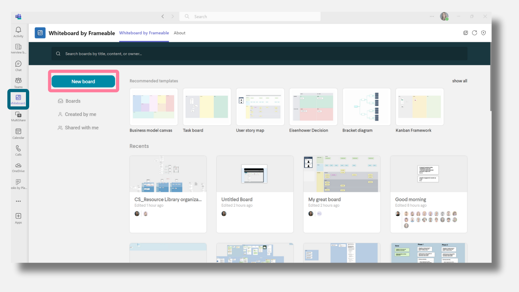Go back with the left arrow
This screenshot has height=292, width=519.
pyautogui.click(x=163, y=16)
